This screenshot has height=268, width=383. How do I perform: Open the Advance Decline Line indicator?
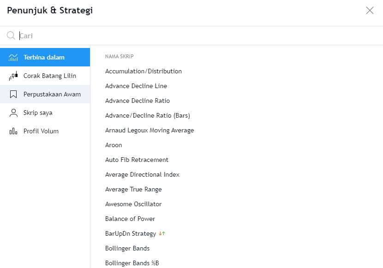[x=136, y=86]
